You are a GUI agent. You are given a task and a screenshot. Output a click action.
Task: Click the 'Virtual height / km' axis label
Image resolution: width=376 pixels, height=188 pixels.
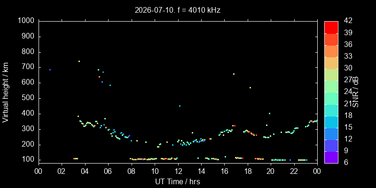point(5,92)
